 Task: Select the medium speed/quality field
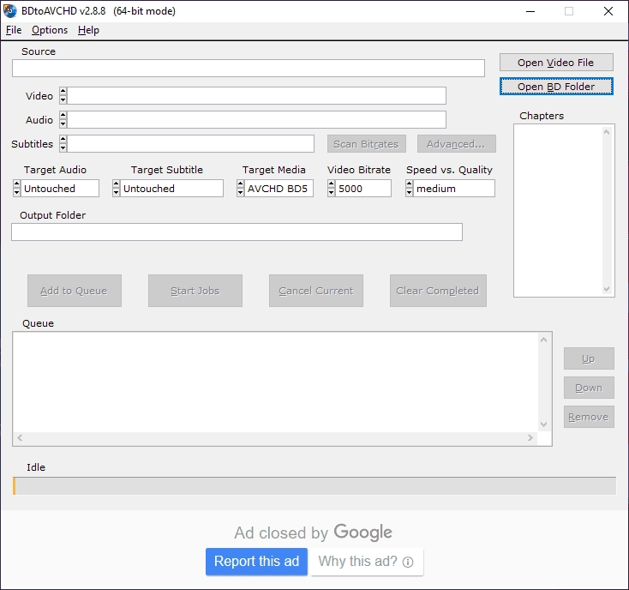454,189
